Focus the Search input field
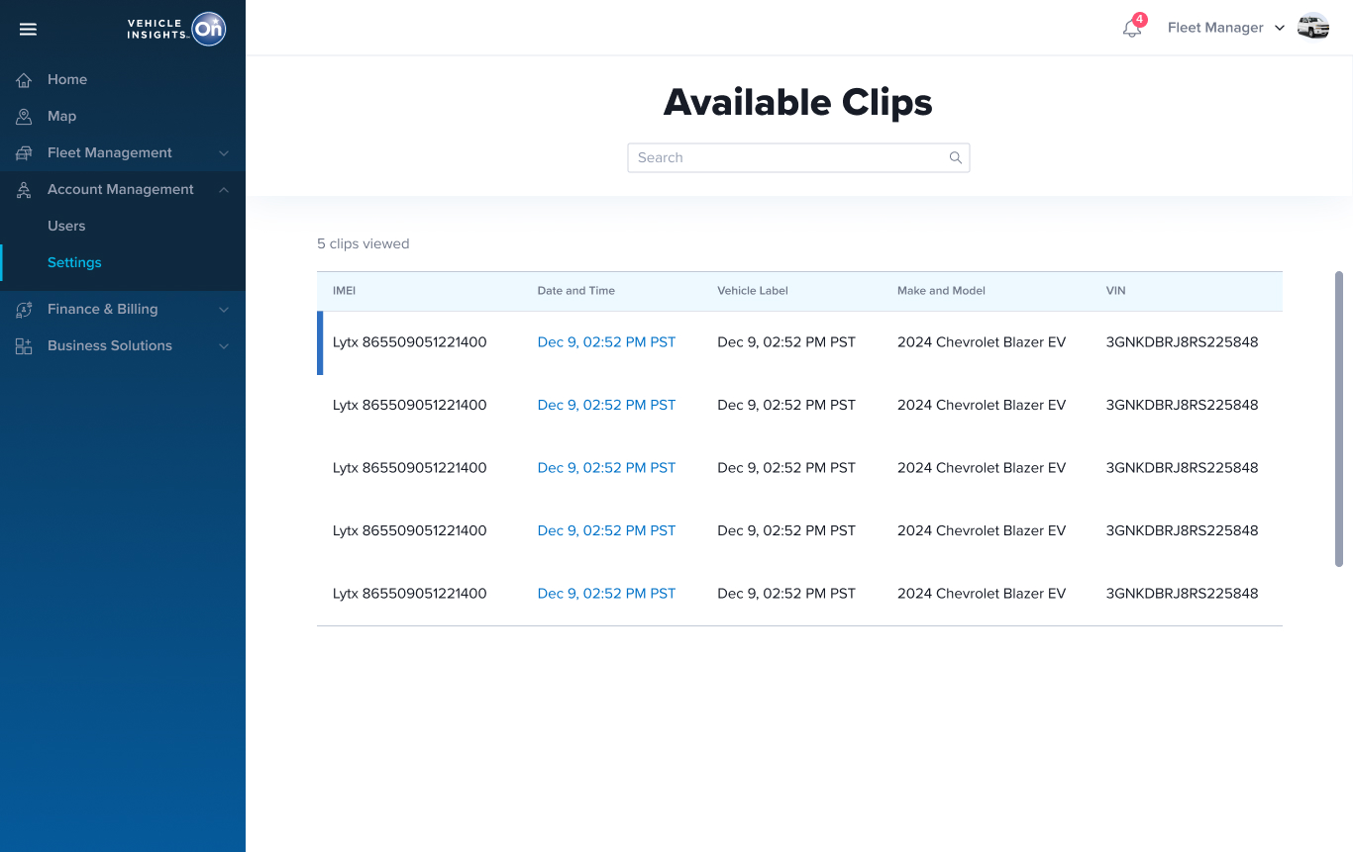Screen dimensions: 1353x852 pyautogui.click(x=798, y=157)
